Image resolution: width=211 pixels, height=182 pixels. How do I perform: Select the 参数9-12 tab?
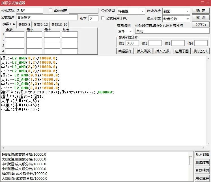click(x=41, y=25)
